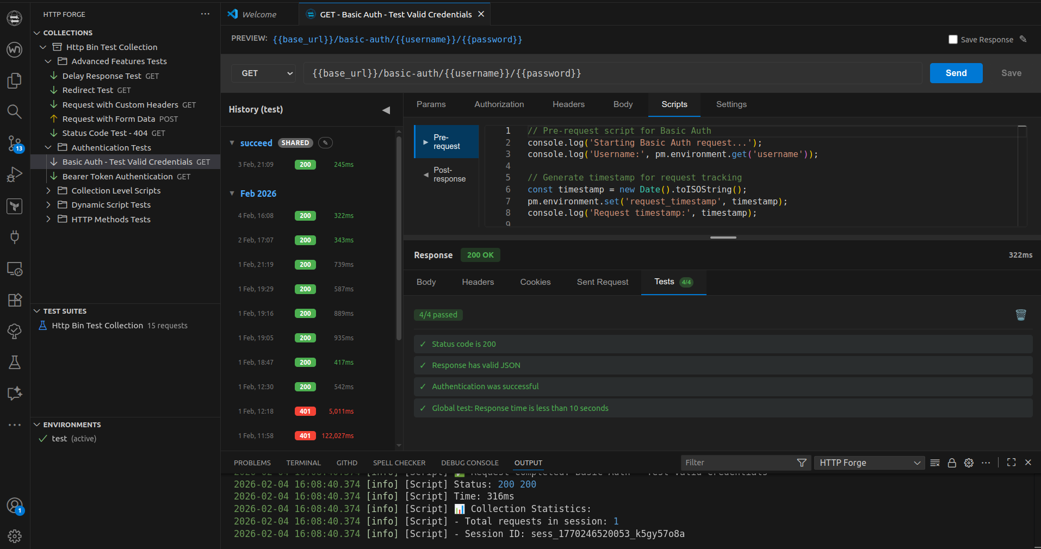
Task: Open the Explorer files icon
Action: pyautogui.click(x=15, y=80)
